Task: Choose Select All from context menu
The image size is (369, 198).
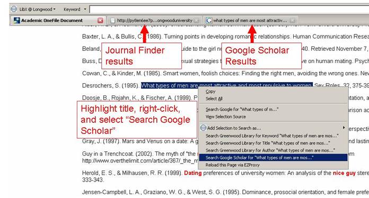Action: pyautogui.click(x=214, y=98)
